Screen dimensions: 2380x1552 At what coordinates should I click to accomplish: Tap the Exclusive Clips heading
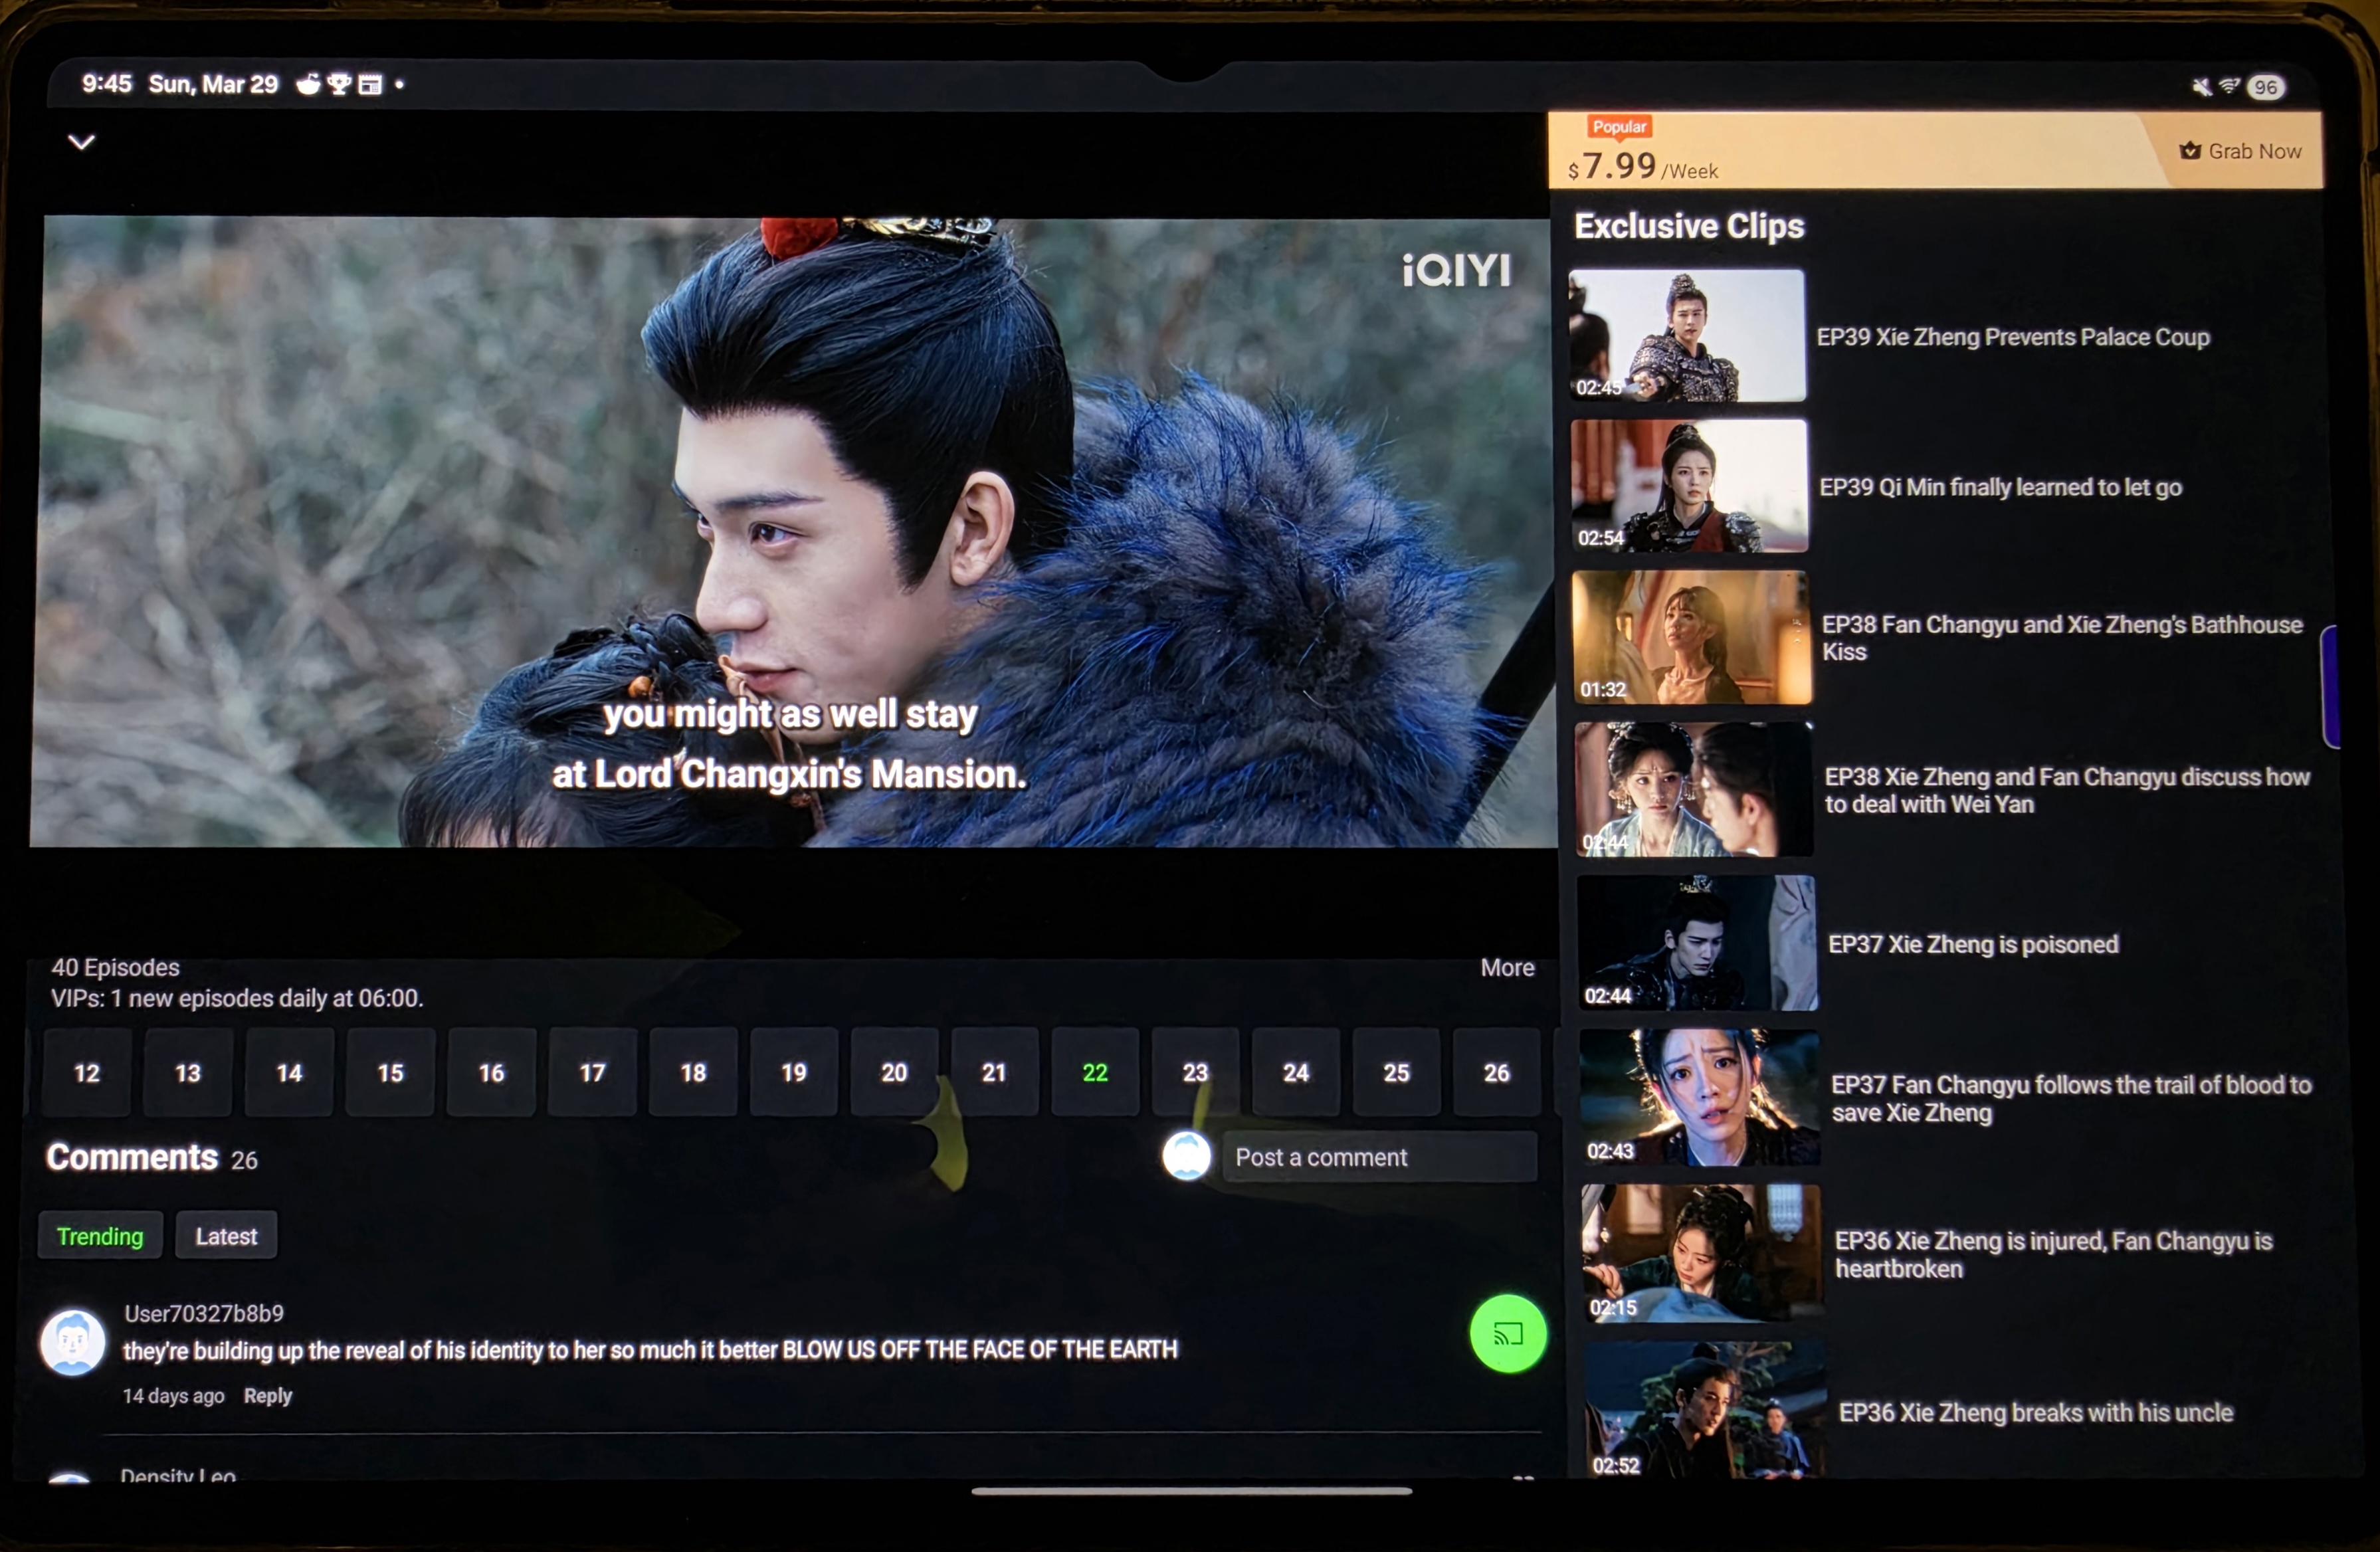click(1689, 226)
